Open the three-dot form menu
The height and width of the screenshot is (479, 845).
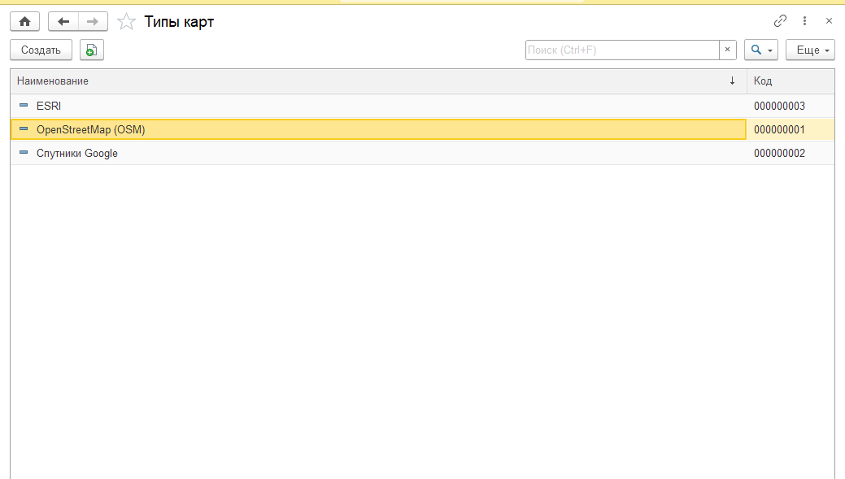pyautogui.click(x=804, y=21)
